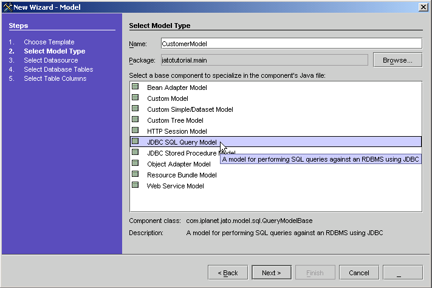Click the Resource Bundle Model icon
The height and width of the screenshot is (288, 432).
(135, 174)
